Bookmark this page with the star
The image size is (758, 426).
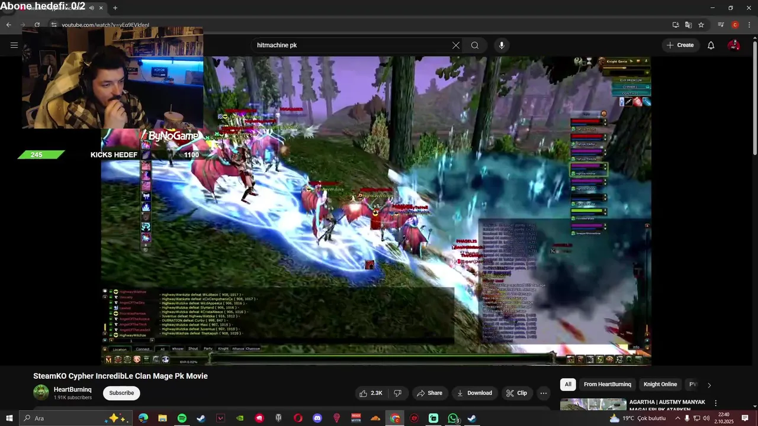coord(701,25)
